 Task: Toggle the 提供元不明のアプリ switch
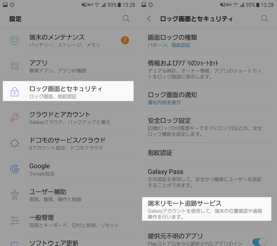(x=259, y=241)
